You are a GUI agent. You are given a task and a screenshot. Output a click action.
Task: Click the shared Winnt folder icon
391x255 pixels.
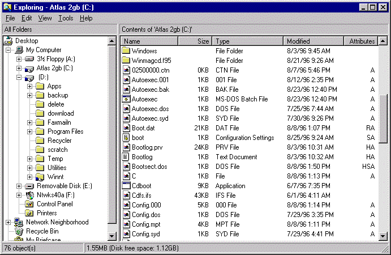pyautogui.click(x=40, y=177)
